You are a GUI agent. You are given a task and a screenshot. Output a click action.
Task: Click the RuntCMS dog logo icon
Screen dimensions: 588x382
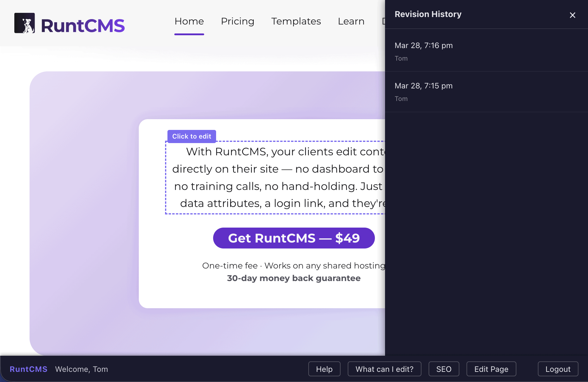pos(24,23)
